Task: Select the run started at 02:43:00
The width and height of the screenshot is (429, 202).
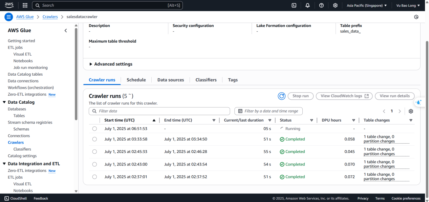Action: pos(94,164)
